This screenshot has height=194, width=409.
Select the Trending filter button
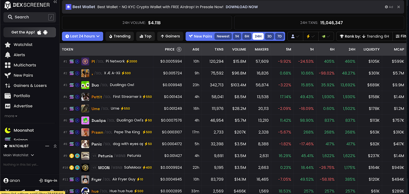pos(119,36)
